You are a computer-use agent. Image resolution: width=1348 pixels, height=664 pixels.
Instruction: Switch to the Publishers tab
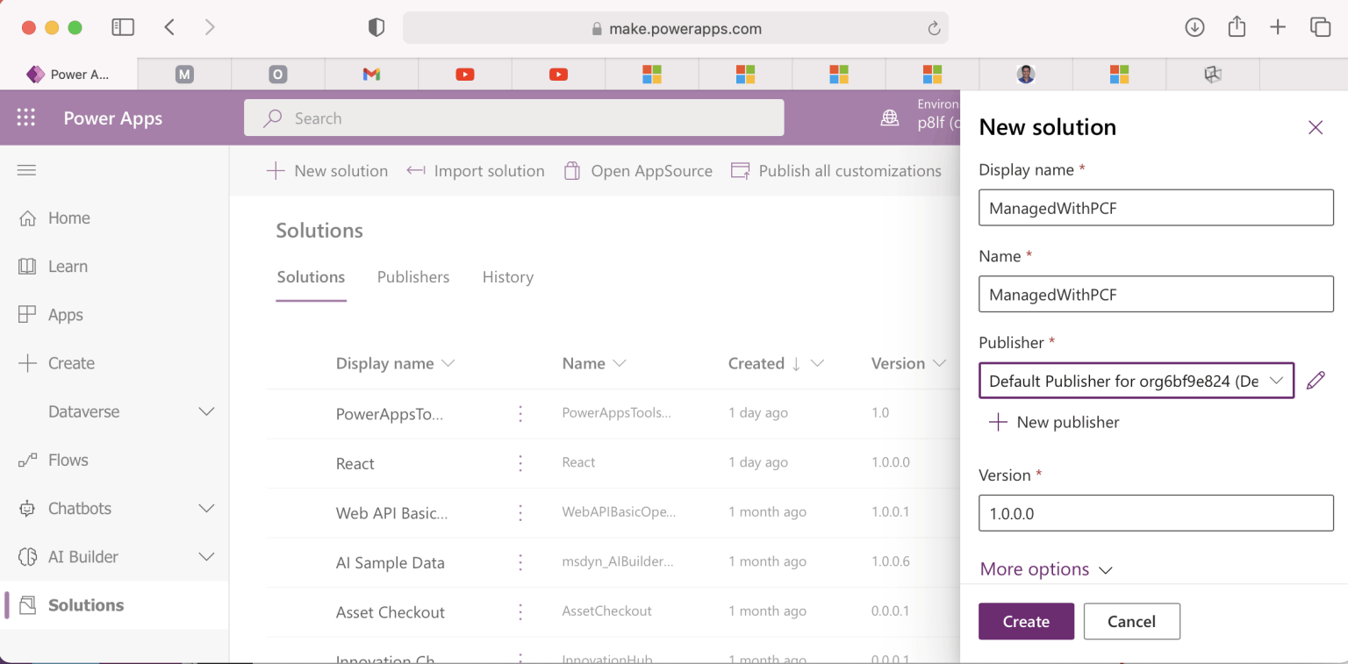(412, 277)
